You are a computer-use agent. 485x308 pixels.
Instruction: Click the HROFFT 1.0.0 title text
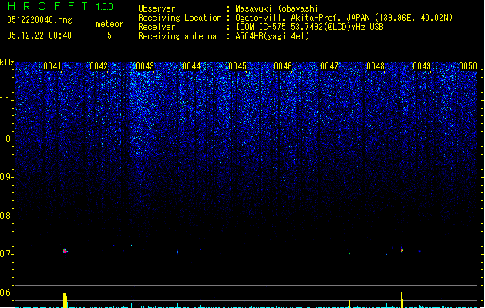click(x=61, y=6)
